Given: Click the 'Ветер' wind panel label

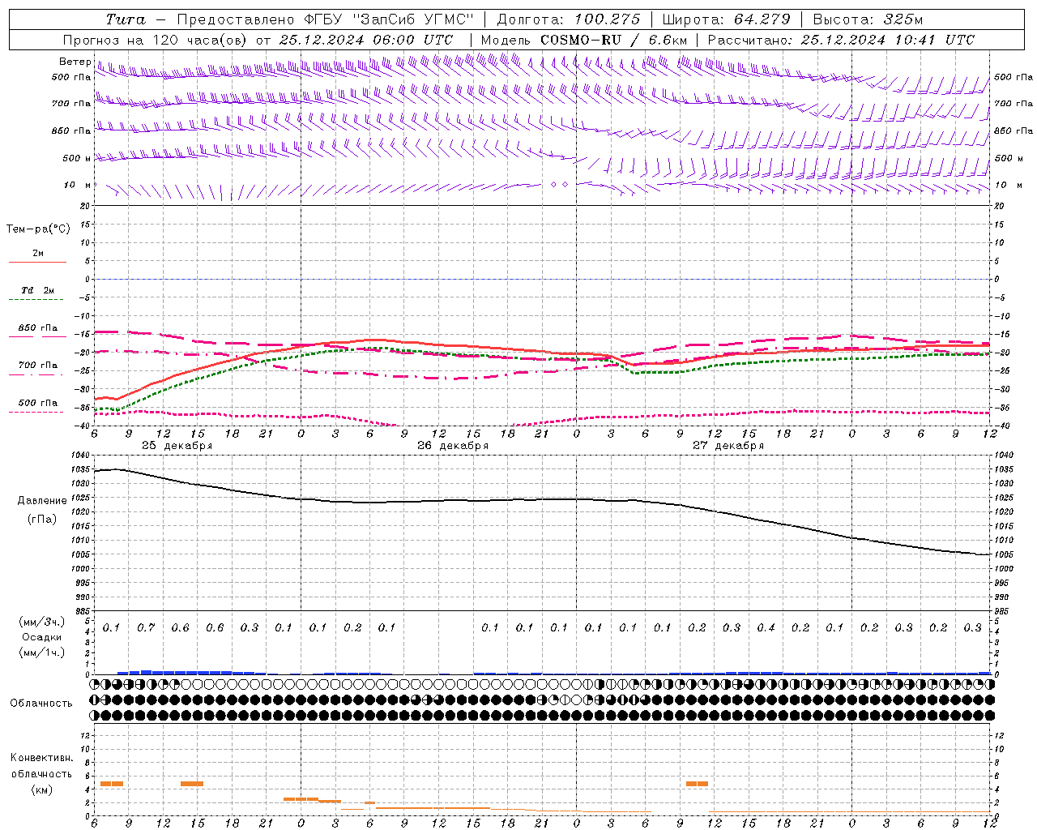Looking at the screenshot, I should coord(75,62).
